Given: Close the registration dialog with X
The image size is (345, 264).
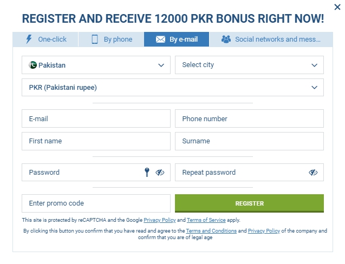Looking at the screenshot, I should (x=337, y=7).
